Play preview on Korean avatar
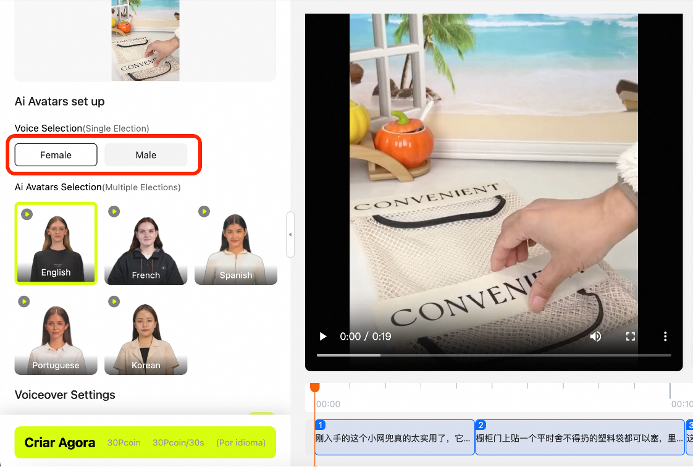The image size is (693, 467). click(x=114, y=301)
